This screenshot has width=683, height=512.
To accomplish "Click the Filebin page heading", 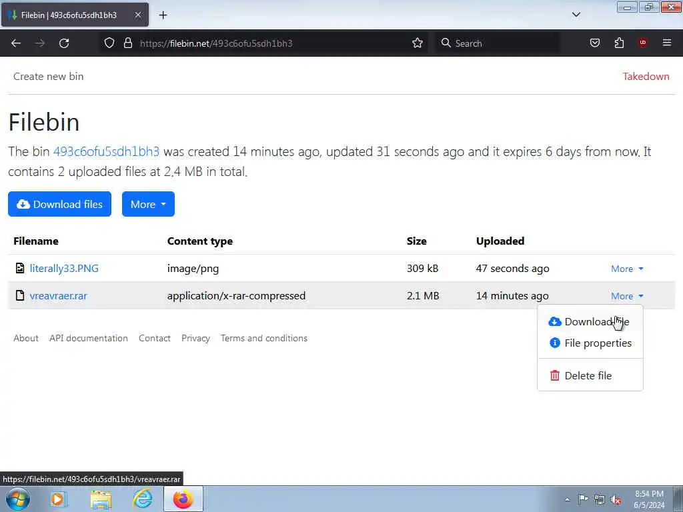I will click(44, 121).
